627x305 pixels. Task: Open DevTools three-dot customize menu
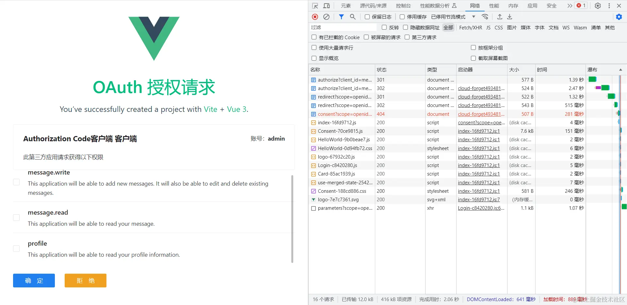pyautogui.click(x=609, y=6)
